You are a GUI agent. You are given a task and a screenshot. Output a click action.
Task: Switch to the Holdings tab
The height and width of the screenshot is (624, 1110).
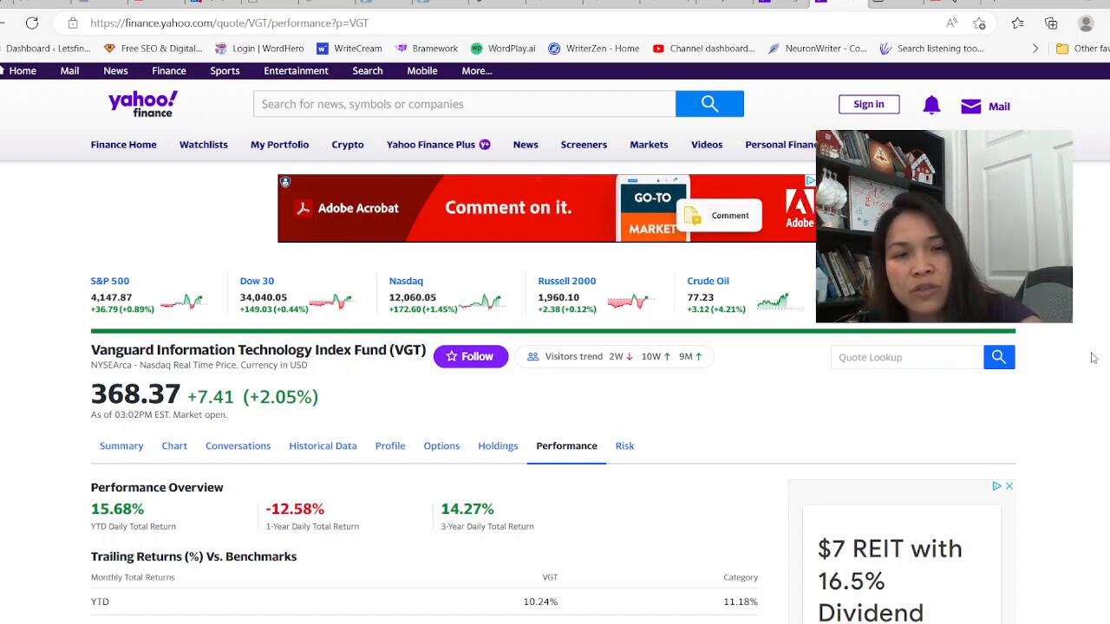coord(498,445)
